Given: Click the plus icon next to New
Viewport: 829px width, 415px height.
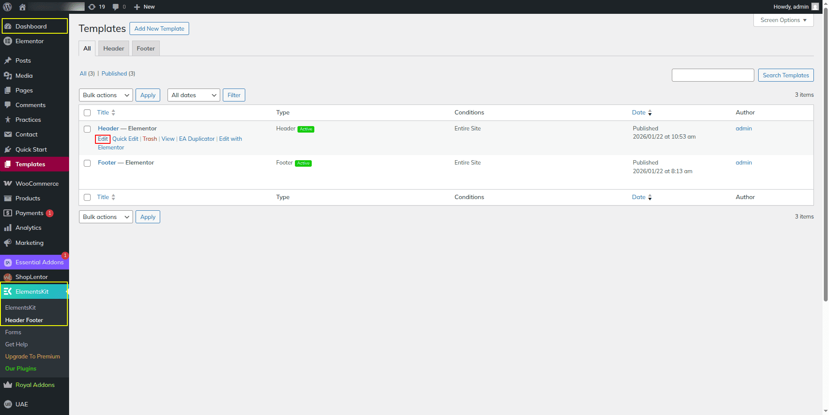Looking at the screenshot, I should click(137, 7).
